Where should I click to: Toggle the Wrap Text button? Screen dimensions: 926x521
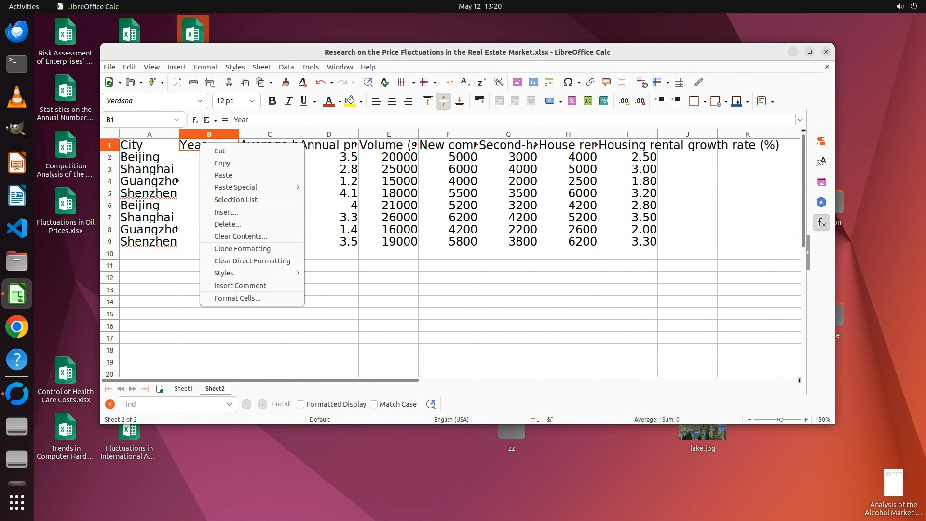[479, 101]
